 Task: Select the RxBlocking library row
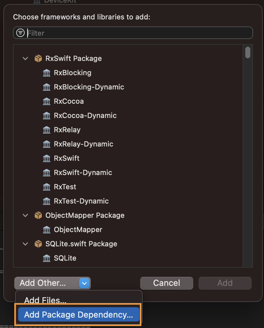pyautogui.click(x=128, y=73)
